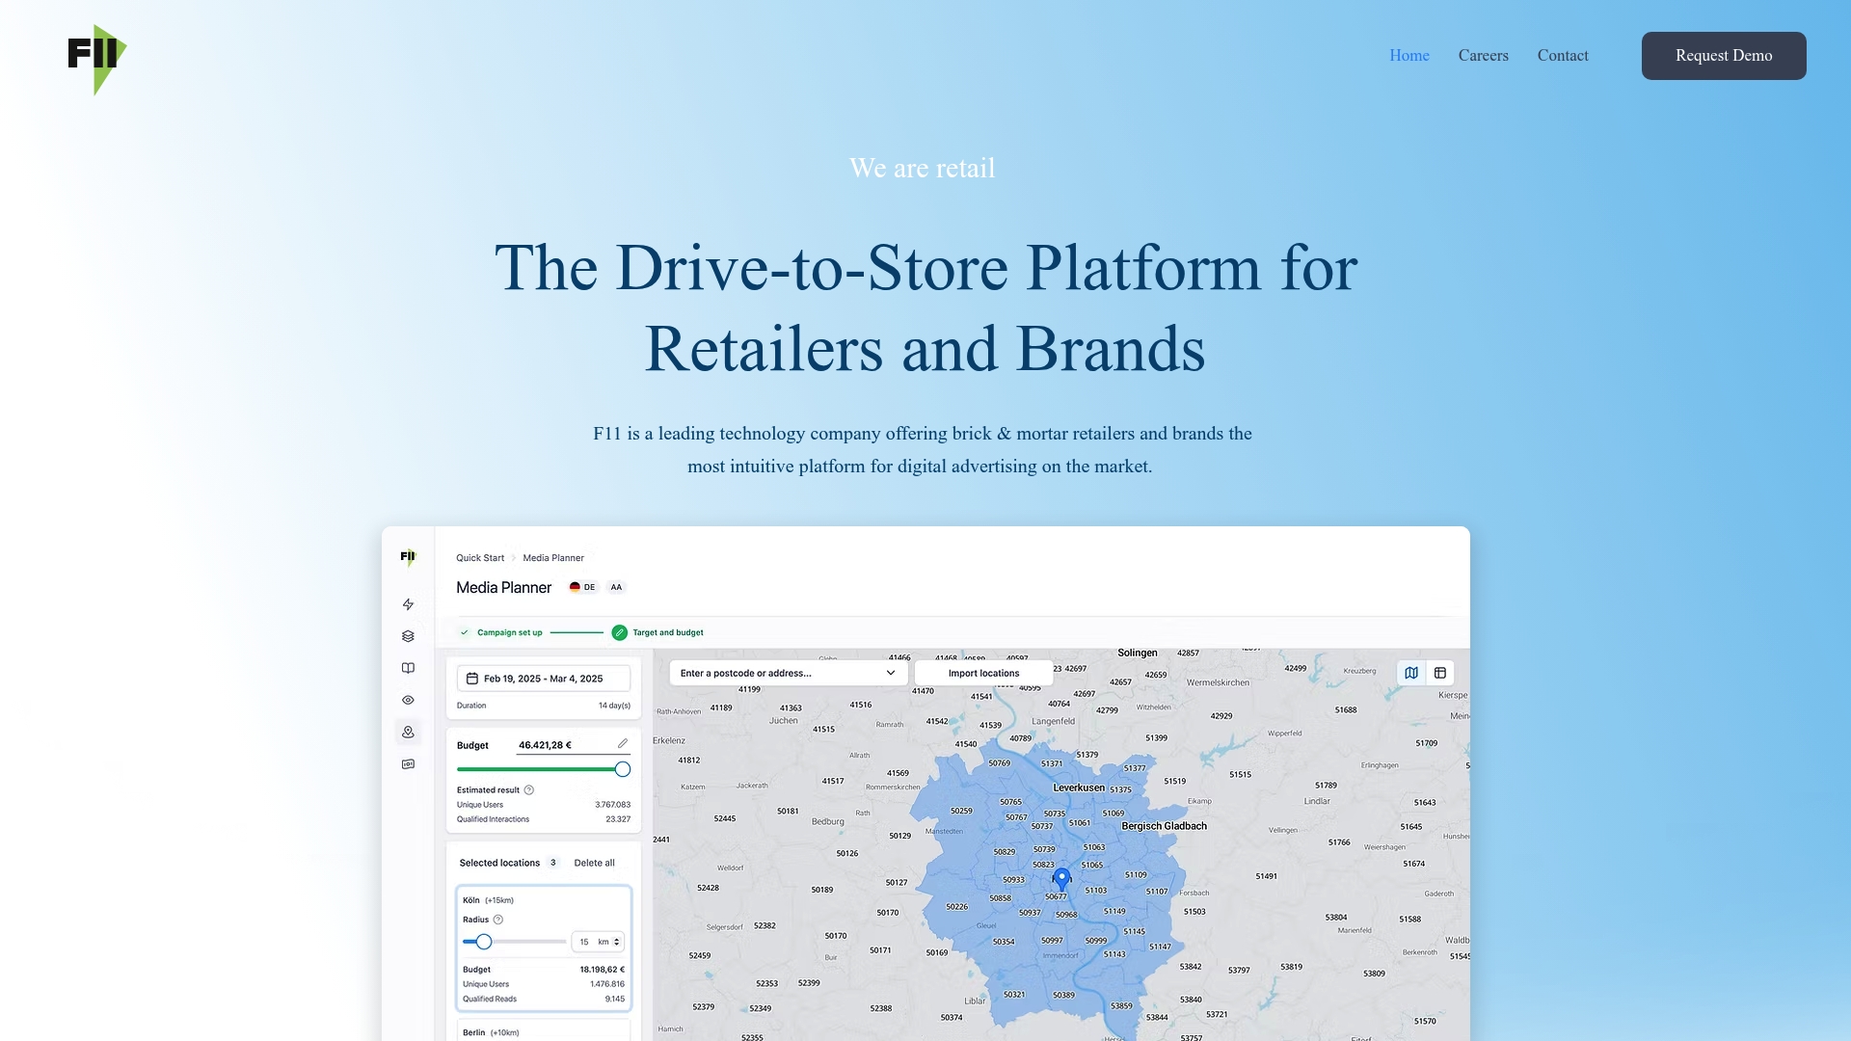The image size is (1851, 1041).
Task: Click the book icon in the sidebar
Action: [408, 667]
